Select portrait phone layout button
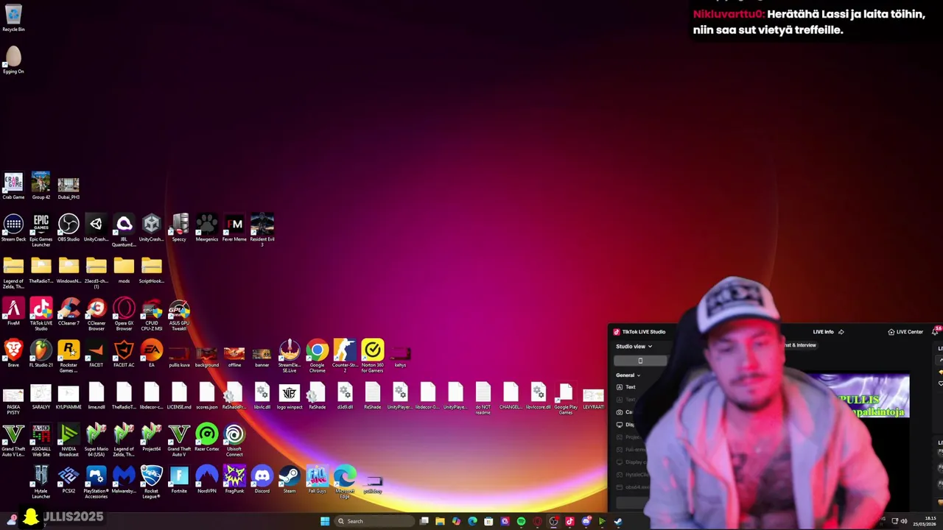Image resolution: width=943 pixels, height=530 pixels. [640, 361]
